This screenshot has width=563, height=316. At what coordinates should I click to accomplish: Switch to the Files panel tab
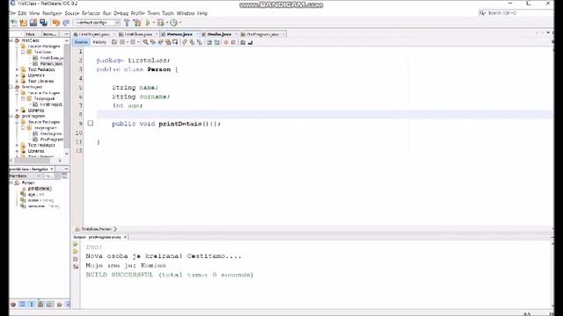pyautogui.click(x=30, y=34)
